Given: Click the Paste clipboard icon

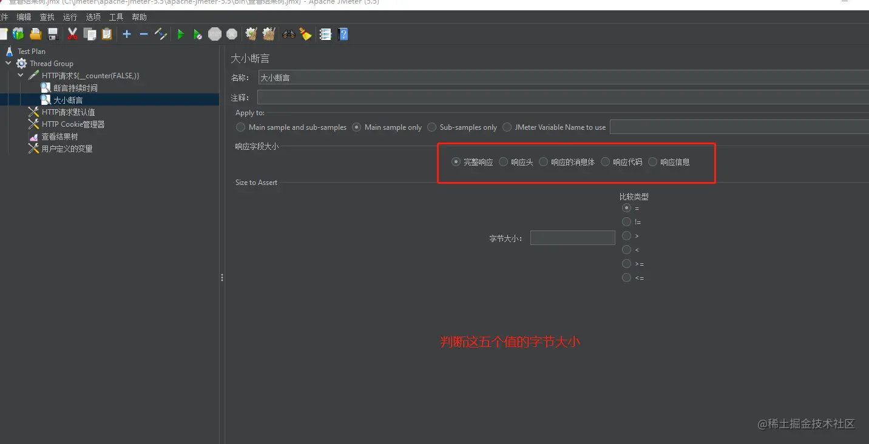Looking at the screenshot, I should click(107, 34).
